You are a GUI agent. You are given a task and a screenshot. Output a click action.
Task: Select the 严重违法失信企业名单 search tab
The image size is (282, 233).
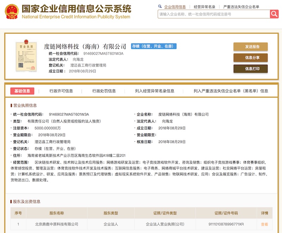[x=241, y=7]
